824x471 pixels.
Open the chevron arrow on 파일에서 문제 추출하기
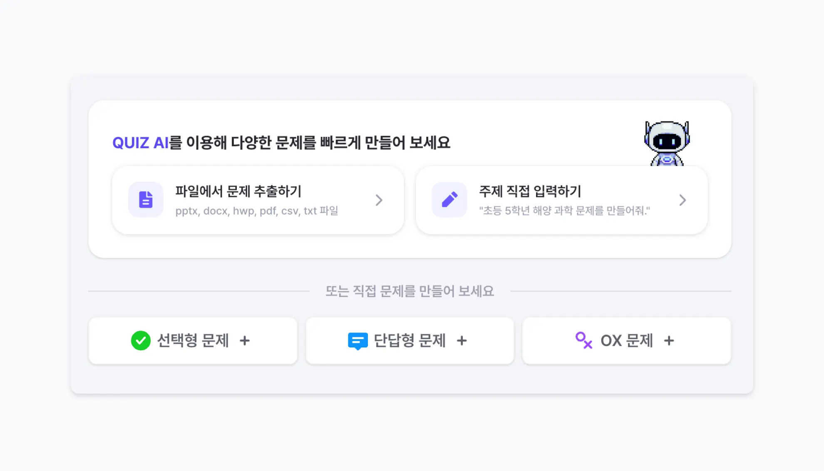[x=379, y=200]
